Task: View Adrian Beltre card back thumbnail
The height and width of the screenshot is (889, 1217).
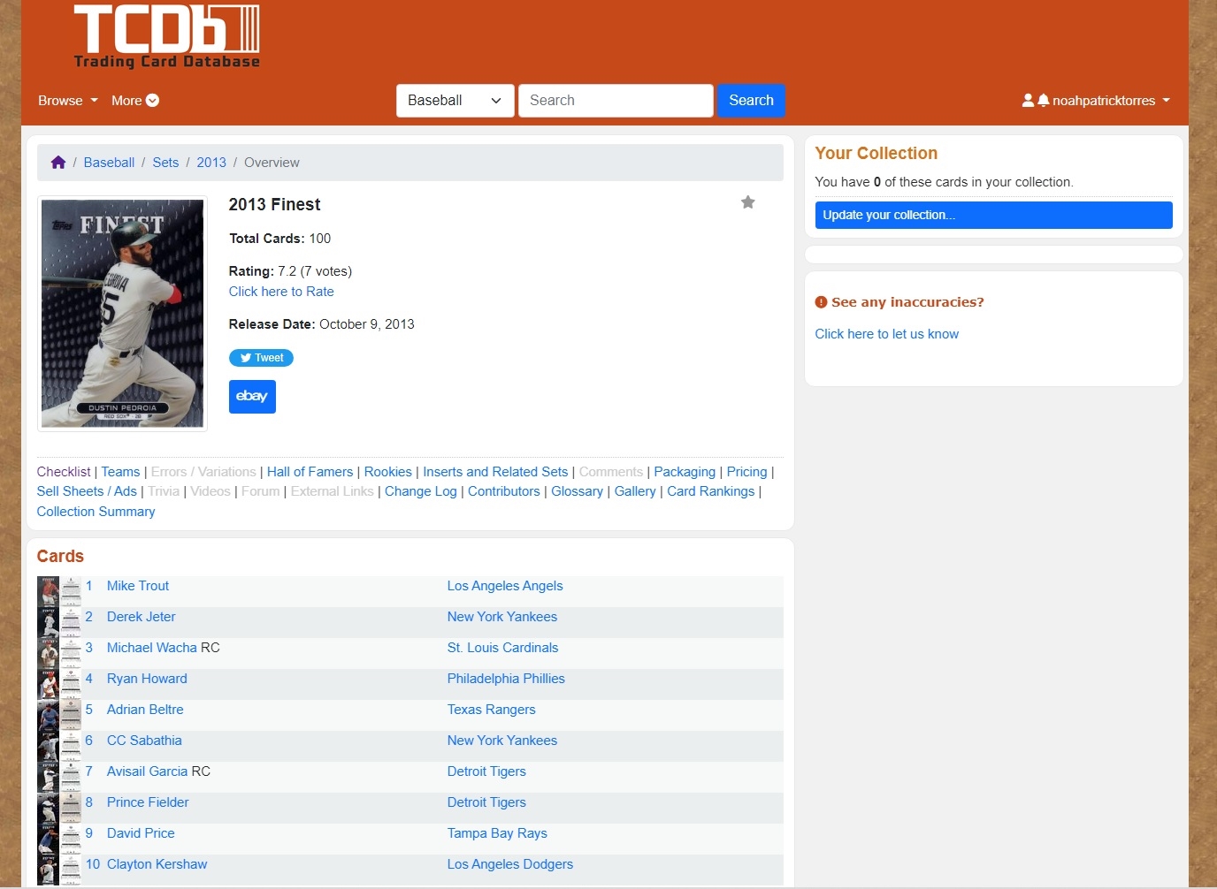Action: pyautogui.click(x=71, y=715)
